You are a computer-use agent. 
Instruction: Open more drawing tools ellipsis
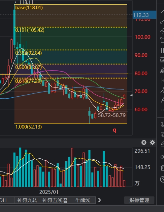pos(163,110)
